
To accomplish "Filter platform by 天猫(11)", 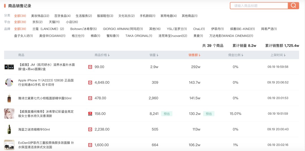I will click(x=54, y=22).
